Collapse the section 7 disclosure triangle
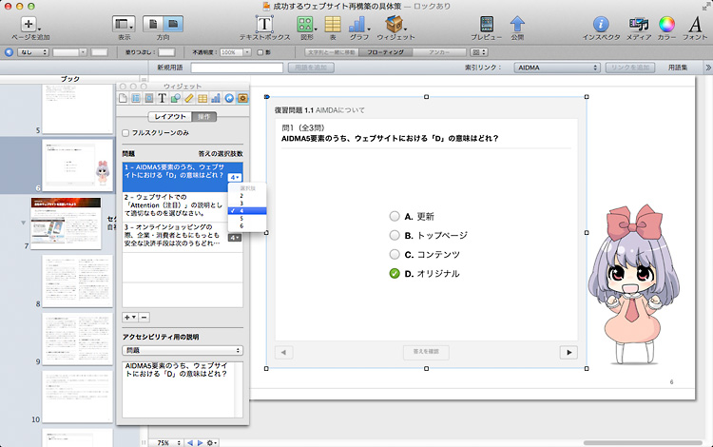 [x=23, y=223]
